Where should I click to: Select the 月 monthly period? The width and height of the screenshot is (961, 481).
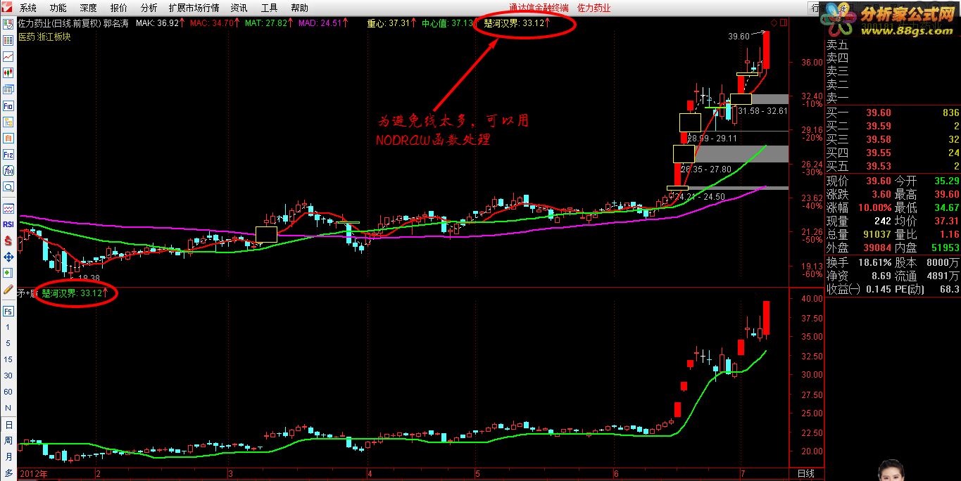8,456
